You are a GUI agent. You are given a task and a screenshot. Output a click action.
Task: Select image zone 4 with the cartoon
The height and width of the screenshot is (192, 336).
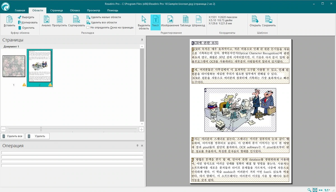240,110
